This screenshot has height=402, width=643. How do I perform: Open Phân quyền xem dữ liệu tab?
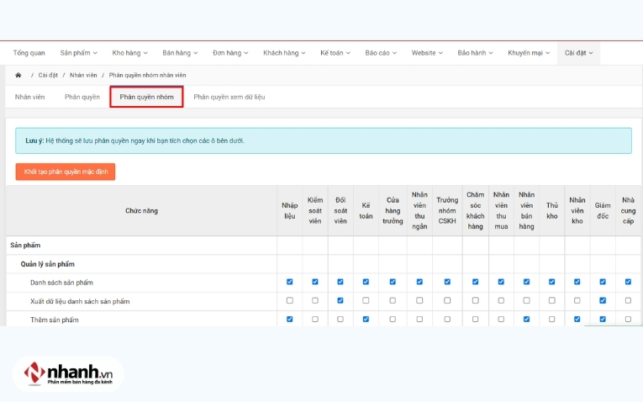pyautogui.click(x=229, y=97)
